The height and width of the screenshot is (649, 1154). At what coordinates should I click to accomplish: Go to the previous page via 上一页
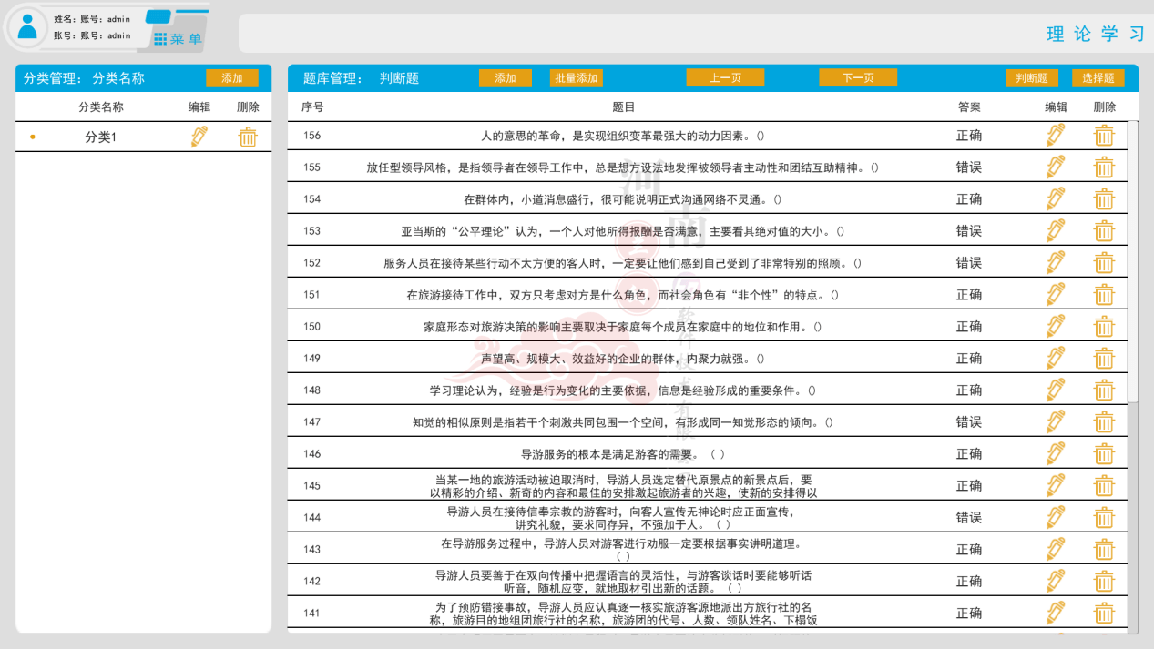723,77
